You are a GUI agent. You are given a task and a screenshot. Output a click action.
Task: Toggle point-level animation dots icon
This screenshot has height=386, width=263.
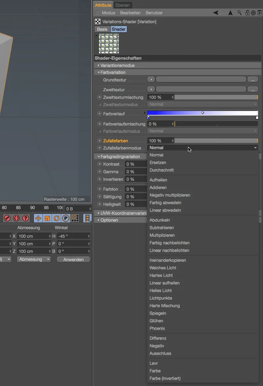pos(75,218)
